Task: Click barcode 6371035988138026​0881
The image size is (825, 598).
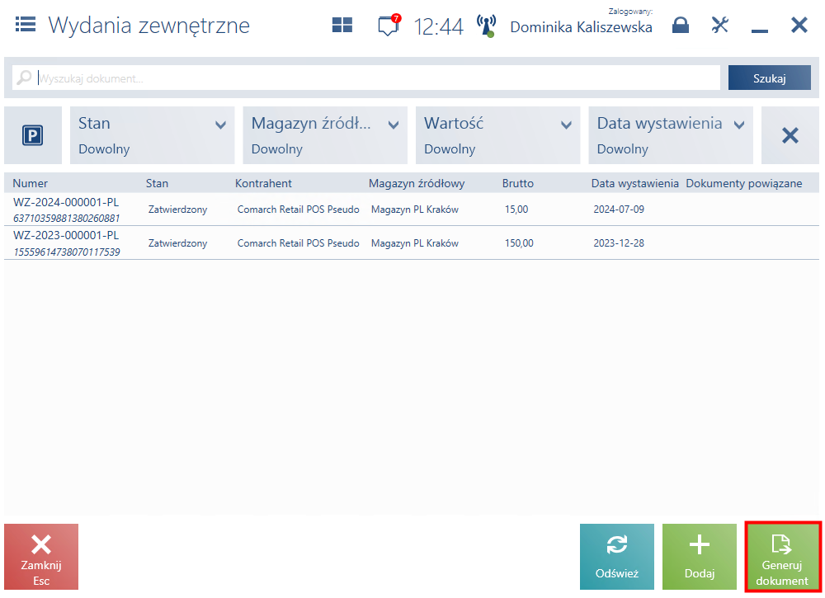Action: (x=66, y=219)
